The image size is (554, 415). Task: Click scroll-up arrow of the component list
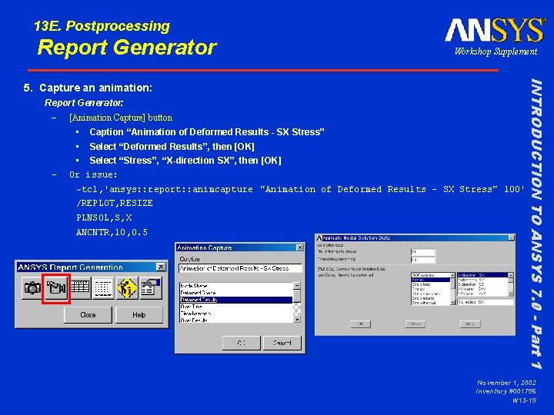tap(511, 275)
